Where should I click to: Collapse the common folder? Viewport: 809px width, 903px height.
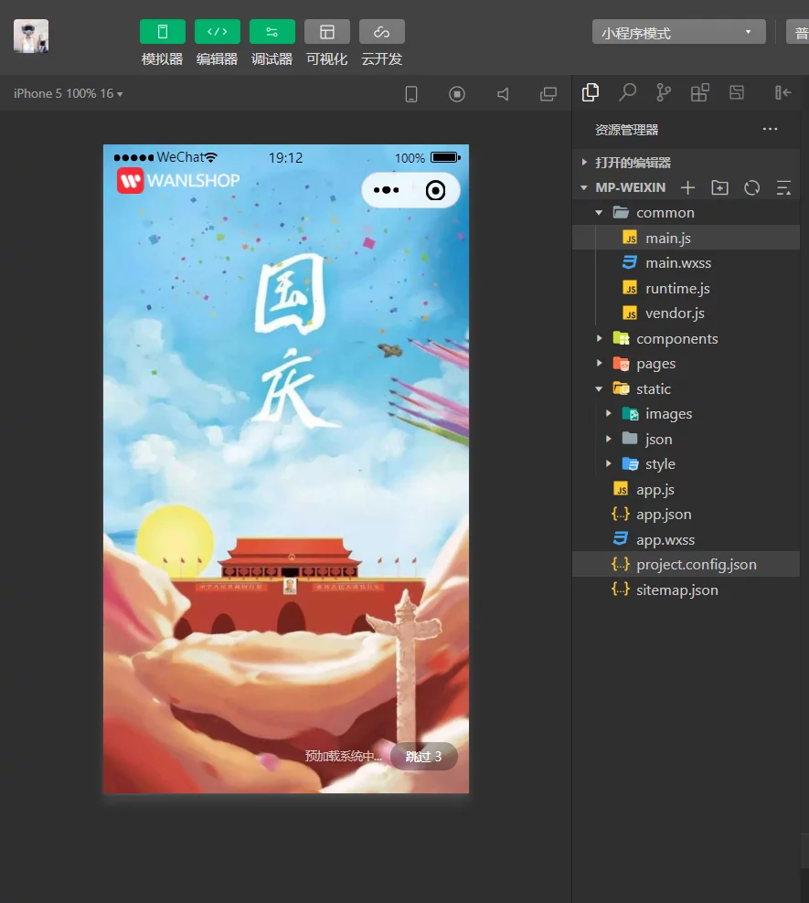click(x=687, y=213)
